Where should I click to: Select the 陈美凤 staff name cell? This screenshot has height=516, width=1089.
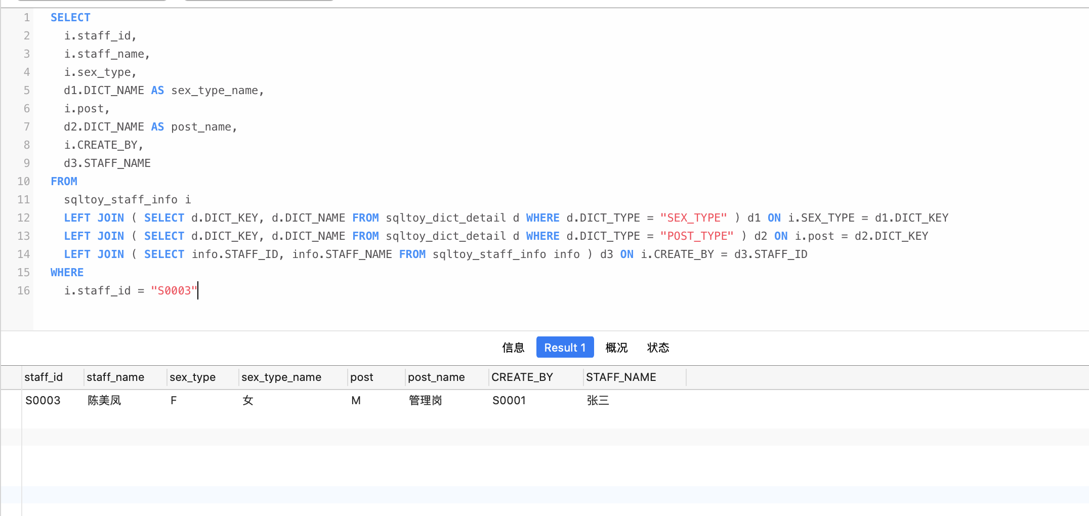point(104,400)
